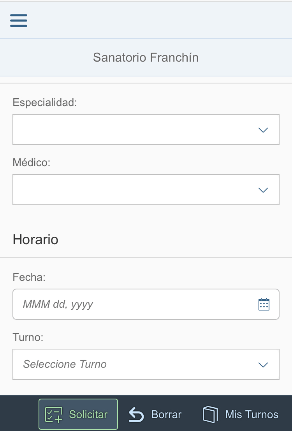Viewport: 292px width, 431px height.
Task: Click the undo arrow icon beside Borrar
Action: pyautogui.click(x=136, y=415)
